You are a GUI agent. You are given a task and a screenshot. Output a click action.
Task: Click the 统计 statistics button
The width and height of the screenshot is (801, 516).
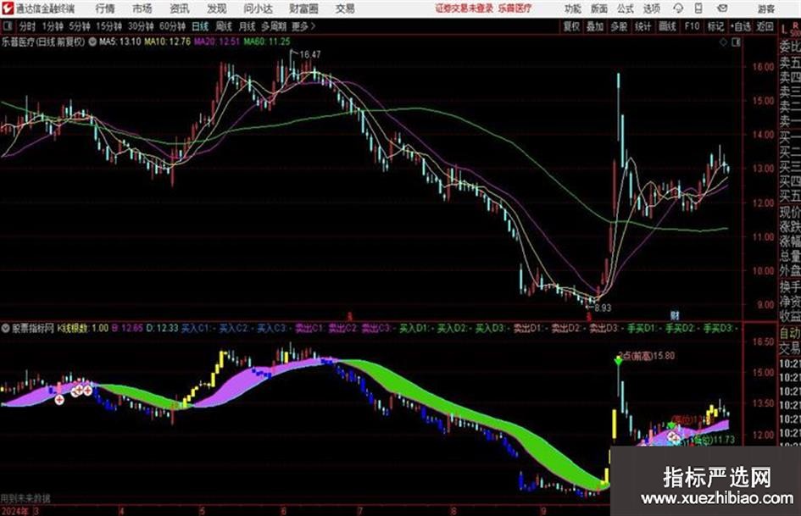pos(642,26)
